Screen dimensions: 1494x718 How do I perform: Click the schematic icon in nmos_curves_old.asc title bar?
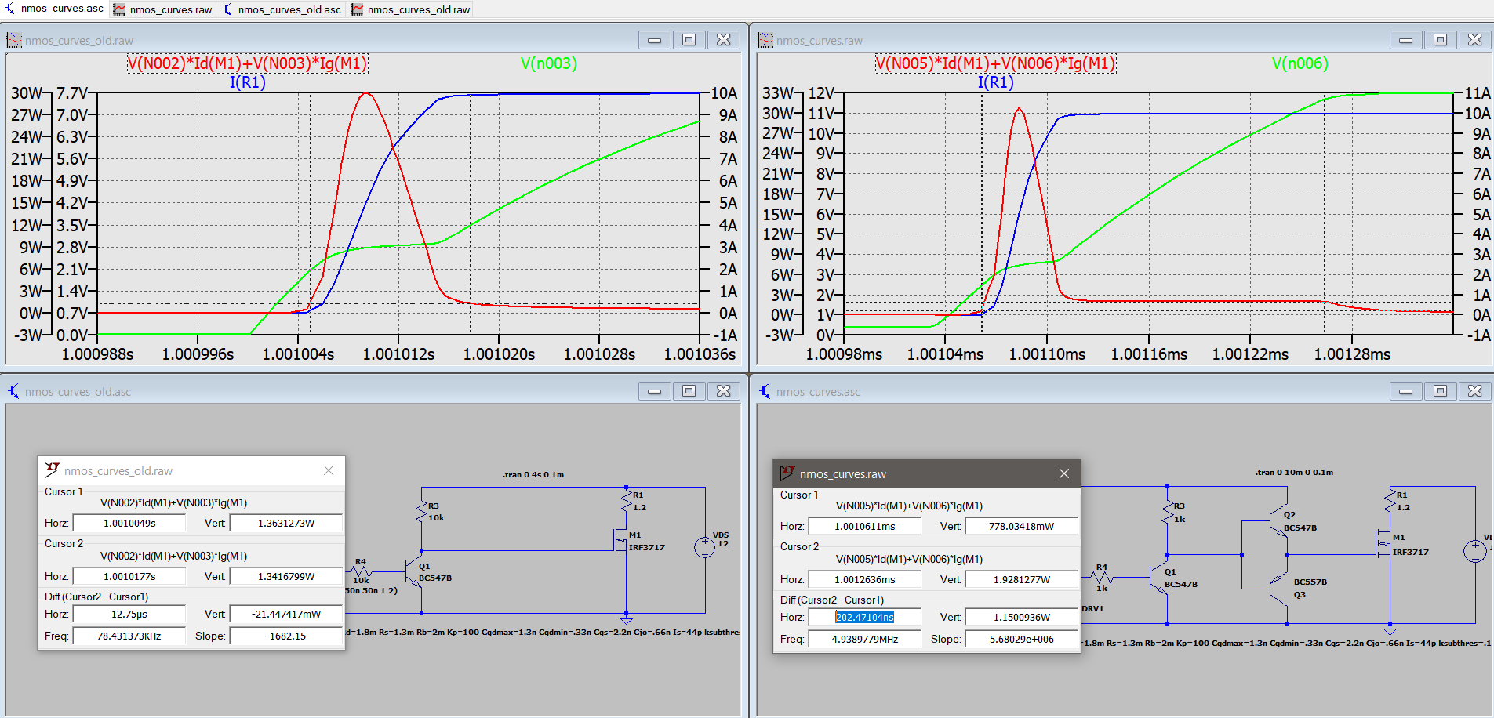pyautogui.click(x=14, y=391)
